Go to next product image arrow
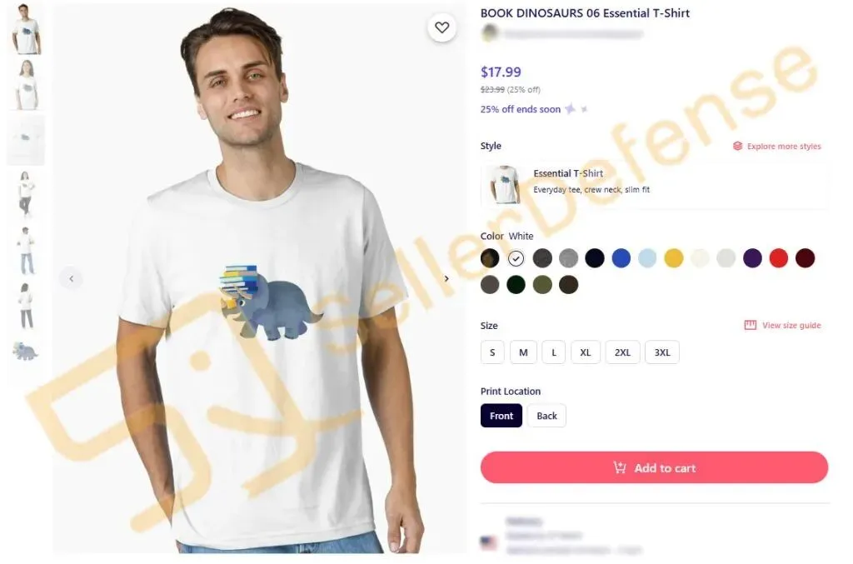853x564 pixels. tap(446, 278)
